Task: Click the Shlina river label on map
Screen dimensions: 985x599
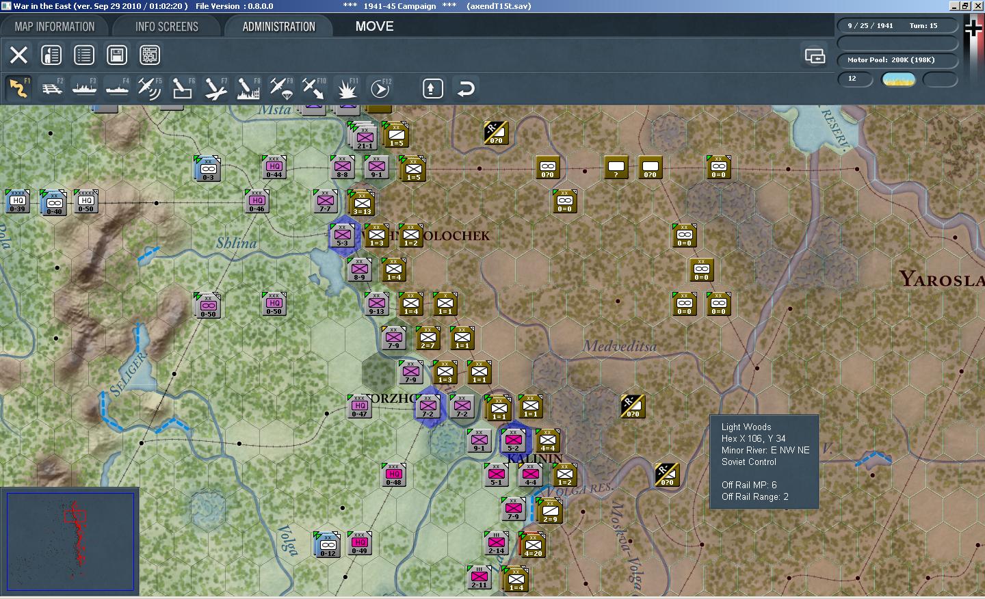Action: [237, 243]
